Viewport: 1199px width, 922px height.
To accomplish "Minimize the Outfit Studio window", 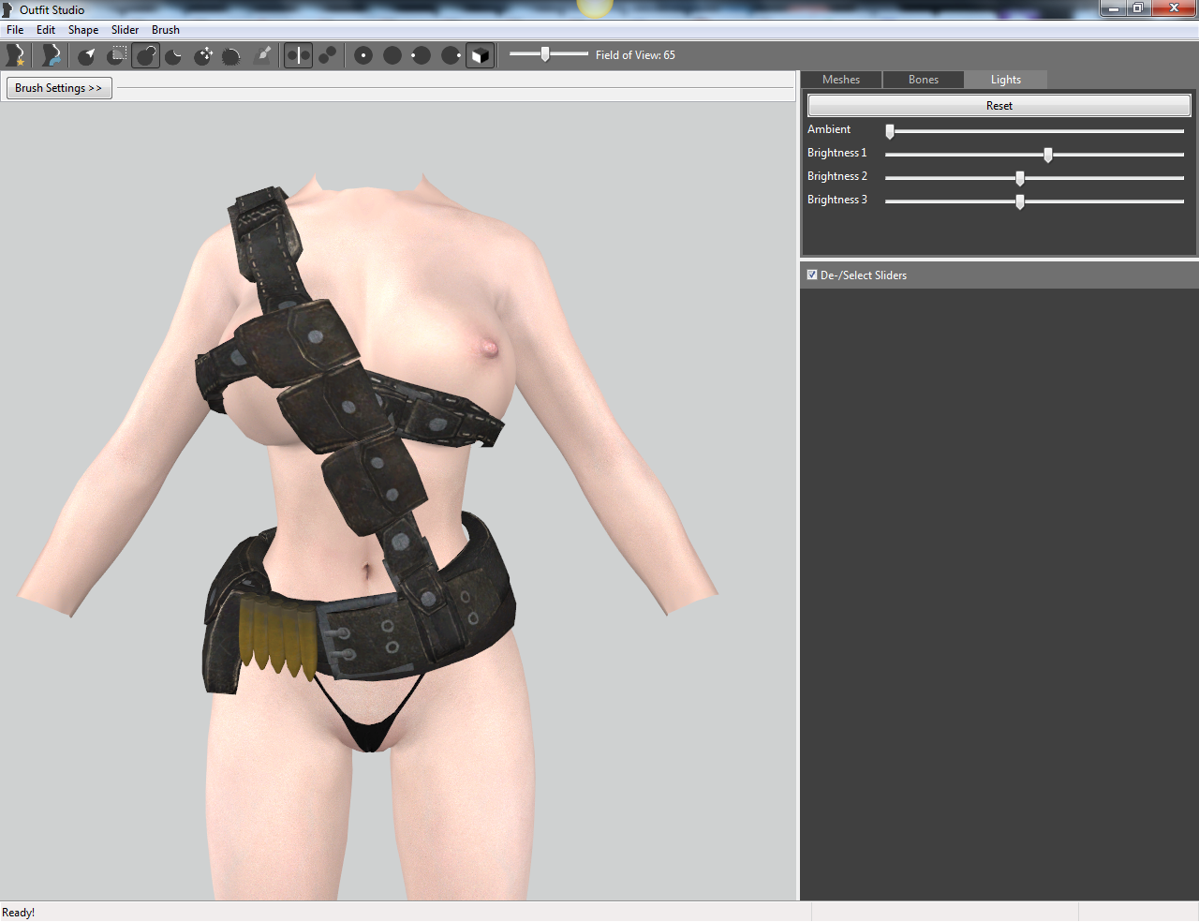I will [1113, 8].
